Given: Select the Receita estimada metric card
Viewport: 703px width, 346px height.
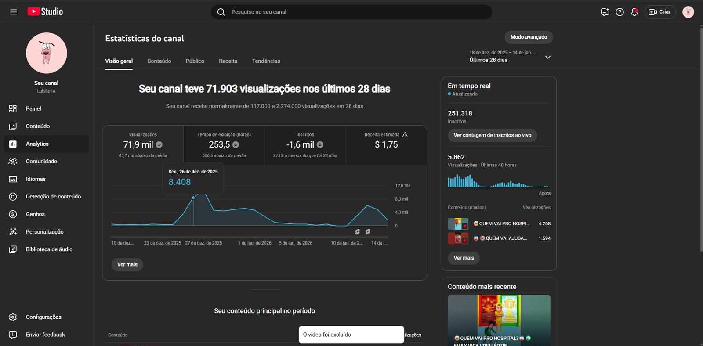Looking at the screenshot, I should click(x=386, y=145).
